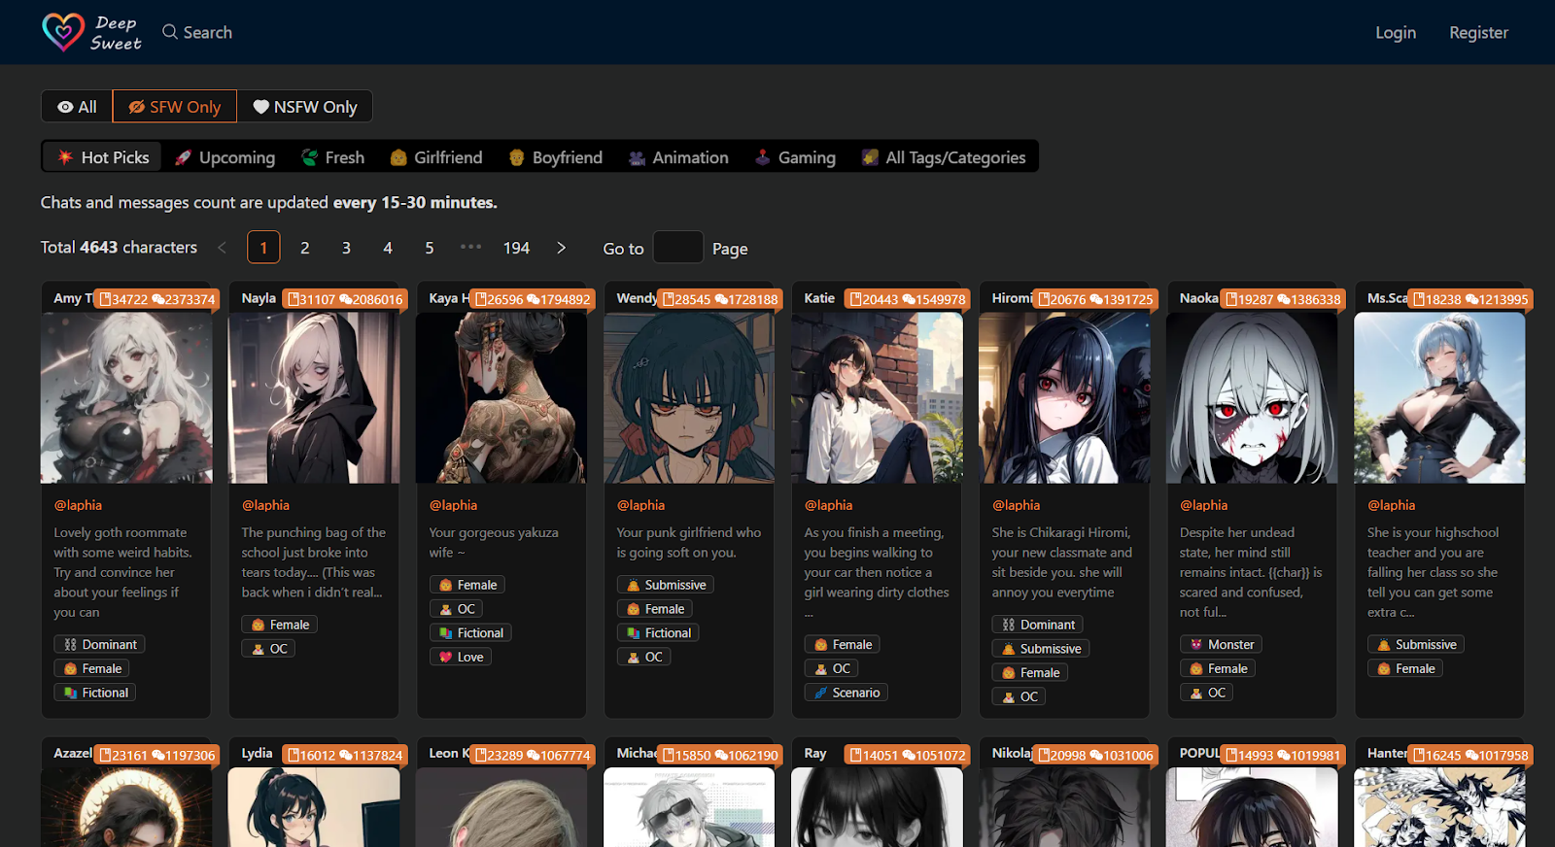Open Nayla character portrait

[314, 397]
